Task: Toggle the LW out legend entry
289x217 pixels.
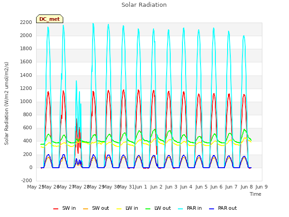Action: (x=158, y=208)
